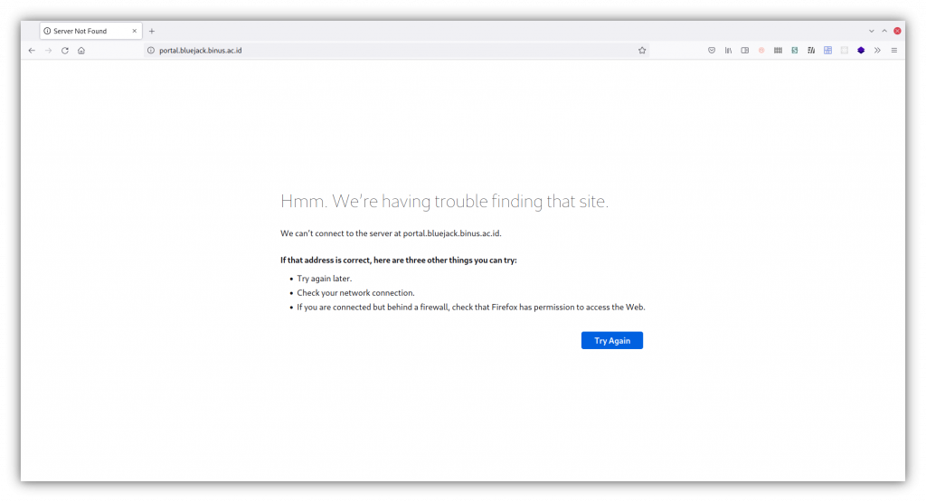The image size is (926, 502).
Task: Go to the Home page
Action: coord(81,51)
